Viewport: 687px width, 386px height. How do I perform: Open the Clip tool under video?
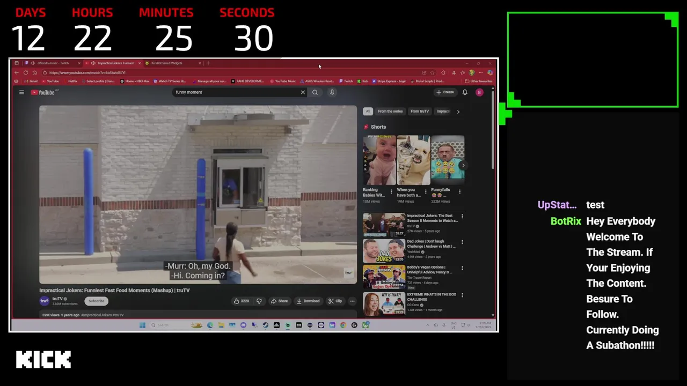(335, 301)
